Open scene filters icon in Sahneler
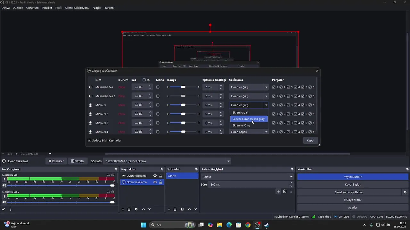Viewport: 410px width, 230px height. (182, 209)
